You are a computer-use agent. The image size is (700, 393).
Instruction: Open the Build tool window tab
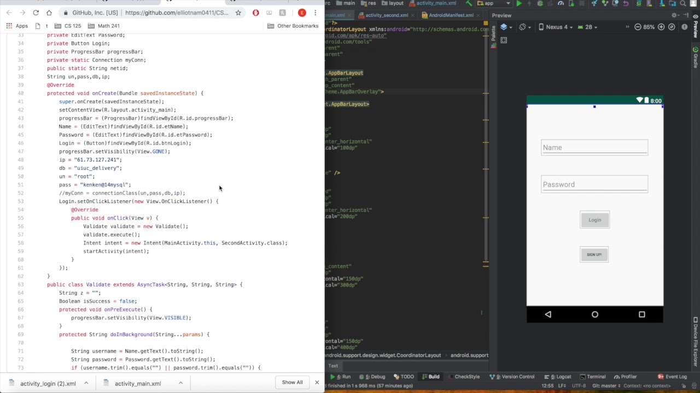430,377
